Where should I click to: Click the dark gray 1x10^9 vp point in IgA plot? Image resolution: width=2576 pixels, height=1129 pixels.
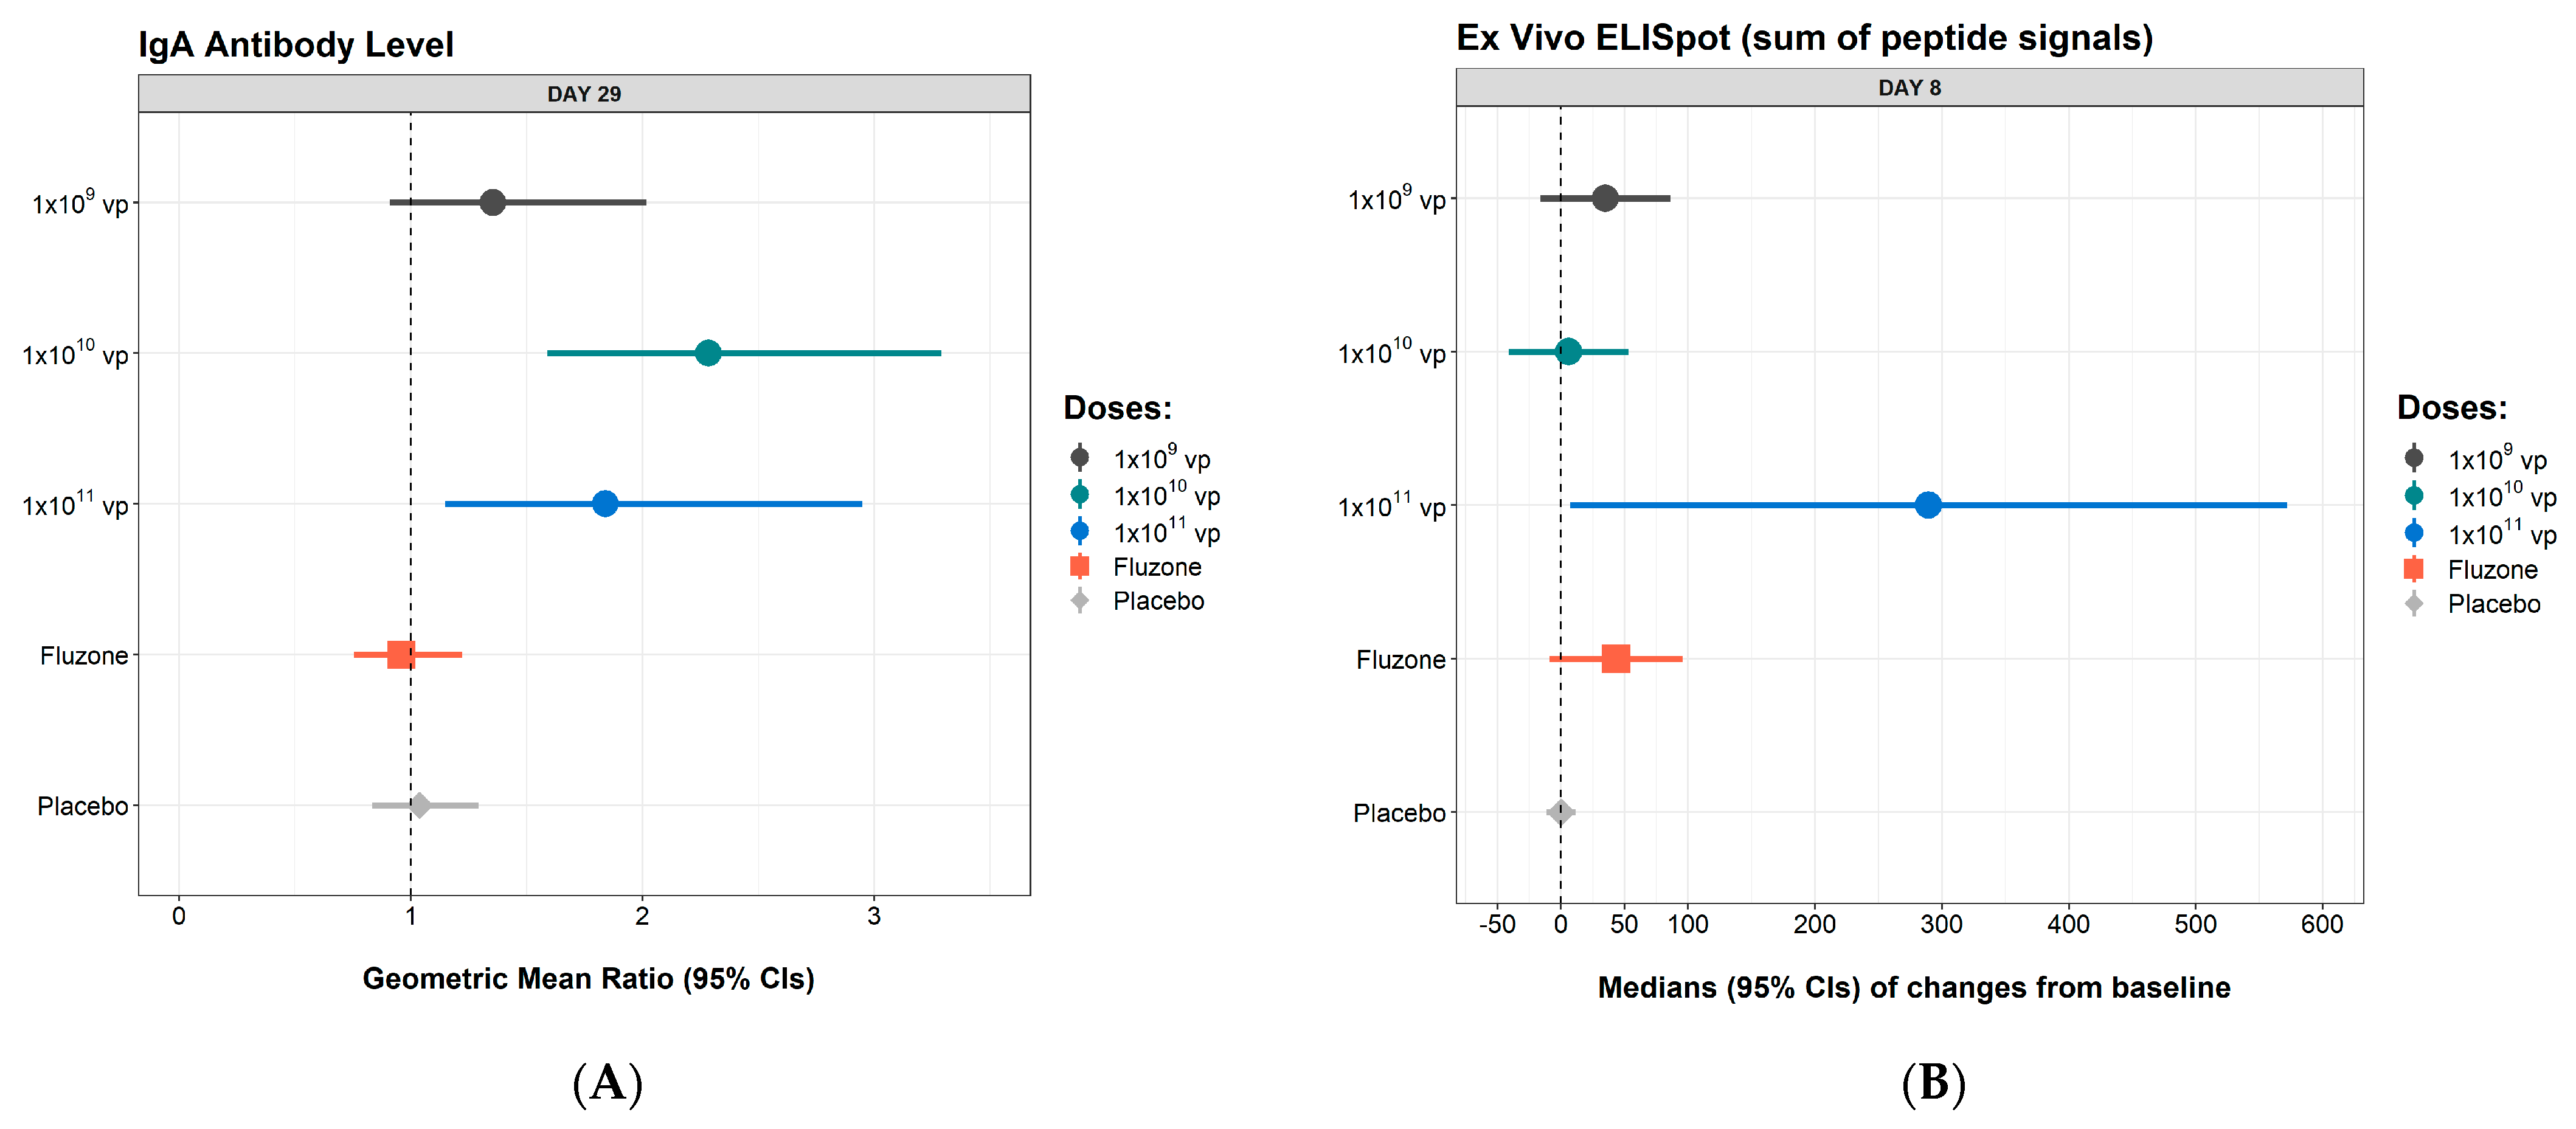[492, 202]
